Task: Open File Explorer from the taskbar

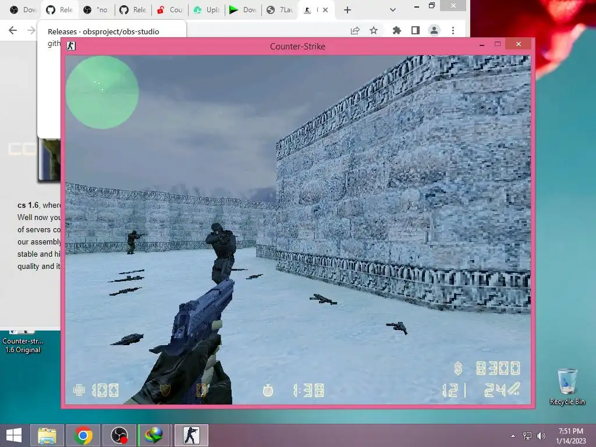Action: 47,435
